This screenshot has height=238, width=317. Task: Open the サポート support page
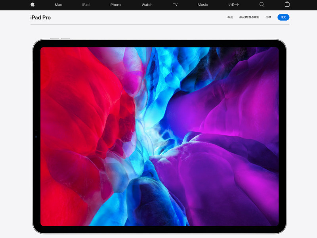tap(233, 5)
